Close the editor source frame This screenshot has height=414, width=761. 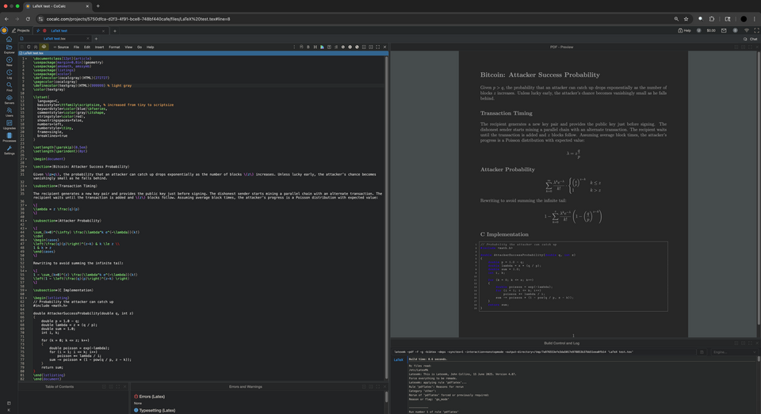[385, 47]
